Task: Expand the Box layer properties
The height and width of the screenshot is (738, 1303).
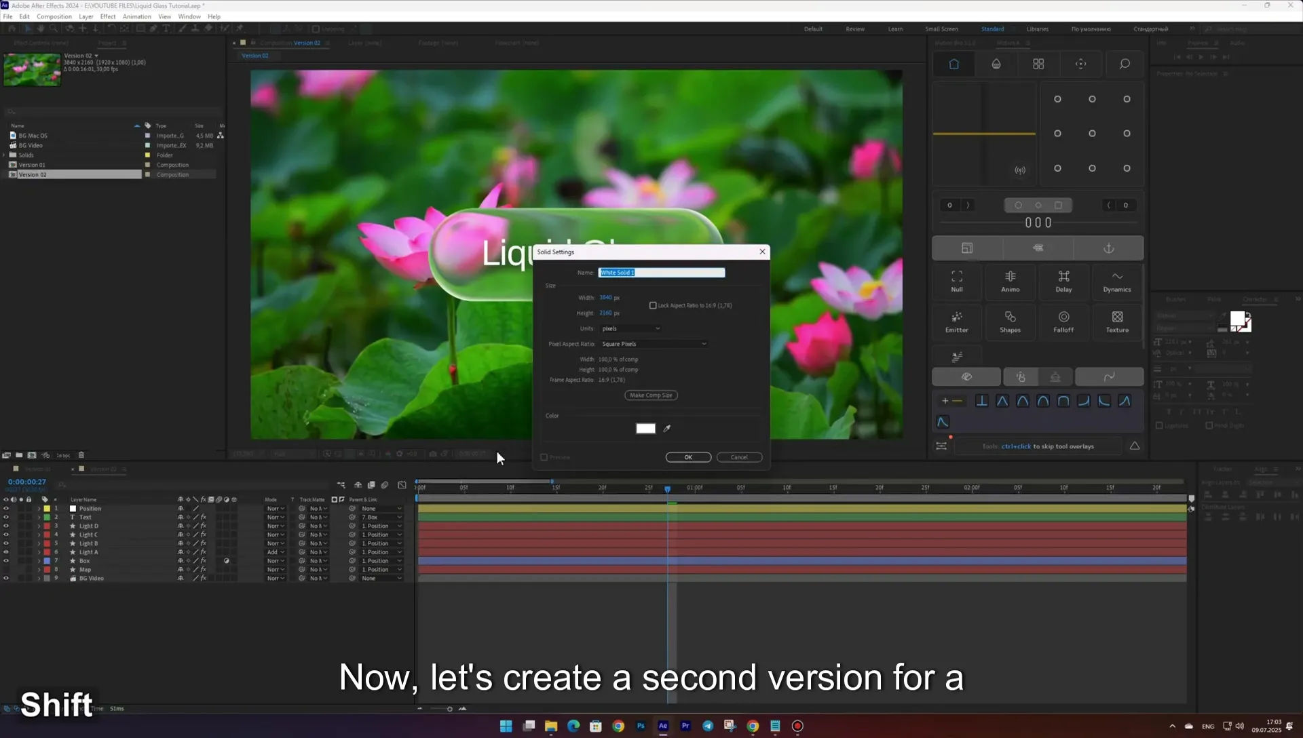Action: [39, 561]
